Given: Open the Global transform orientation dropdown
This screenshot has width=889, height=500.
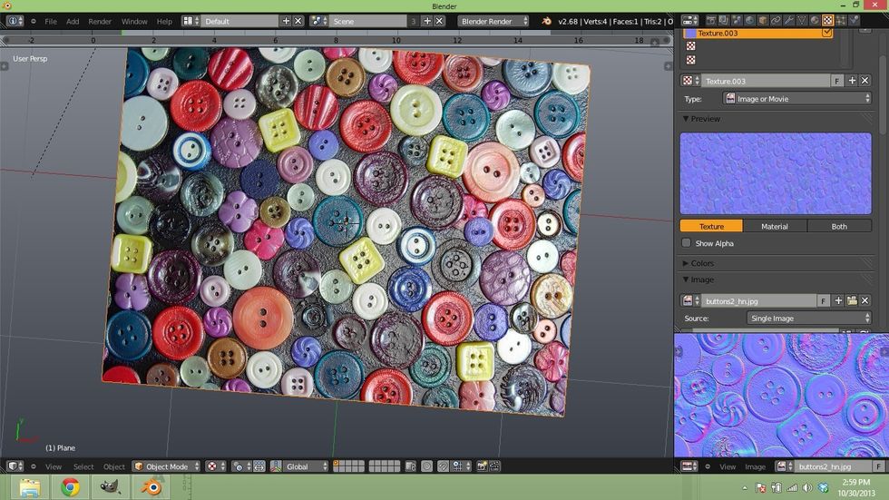Looking at the screenshot, I should point(307,466).
